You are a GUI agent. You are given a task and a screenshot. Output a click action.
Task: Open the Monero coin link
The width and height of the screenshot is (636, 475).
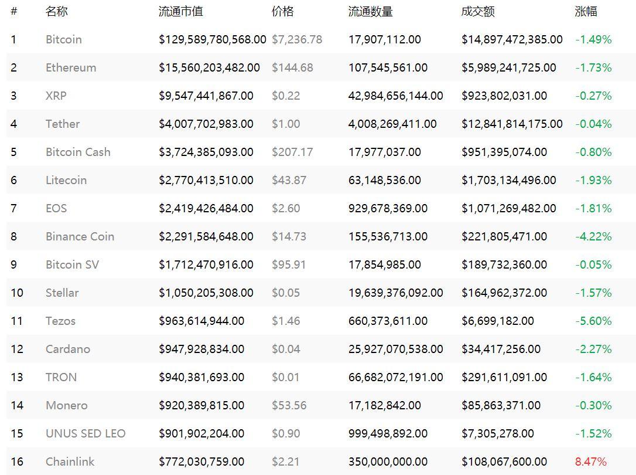tap(67, 405)
